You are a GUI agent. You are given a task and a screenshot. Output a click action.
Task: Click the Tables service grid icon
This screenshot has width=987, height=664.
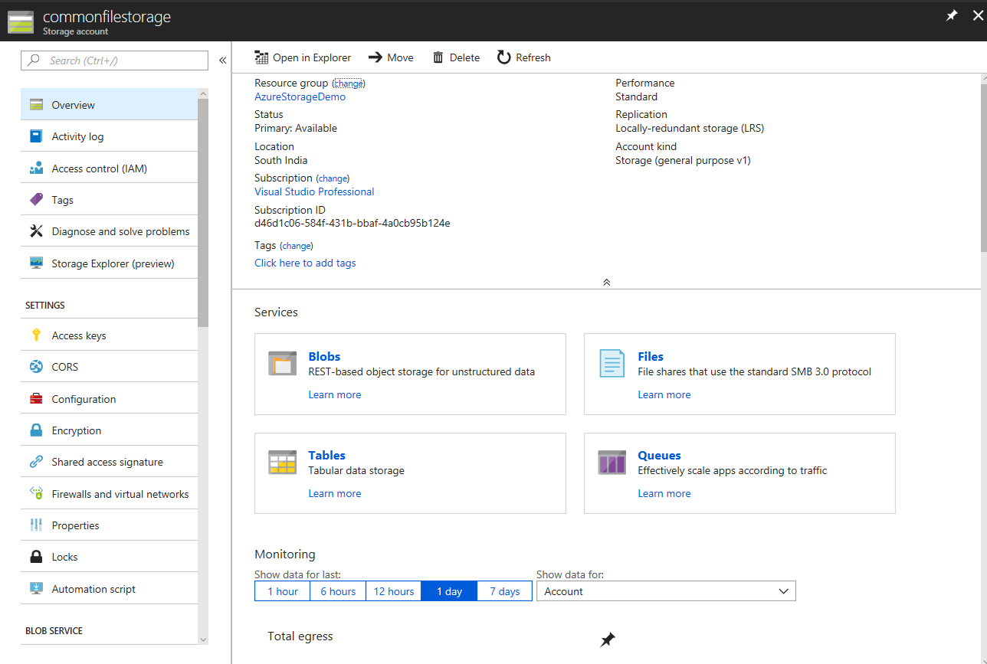tap(282, 463)
